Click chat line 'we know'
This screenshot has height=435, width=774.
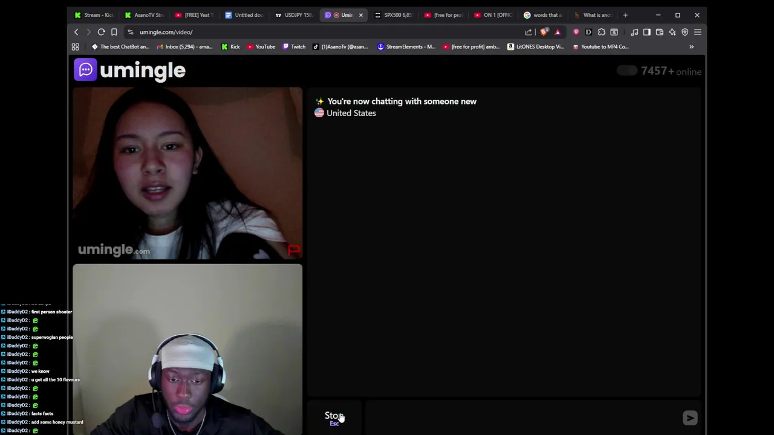point(41,371)
